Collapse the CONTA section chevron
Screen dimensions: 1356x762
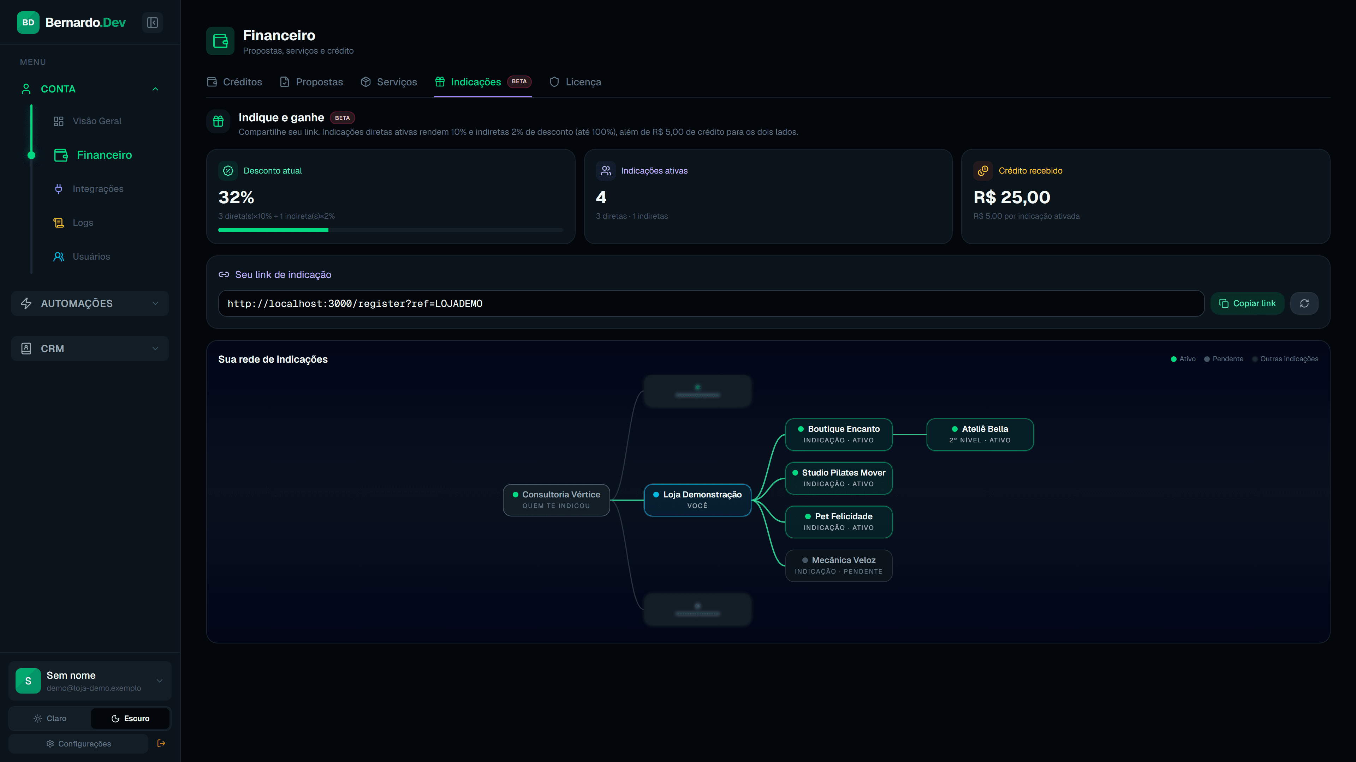(155, 89)
